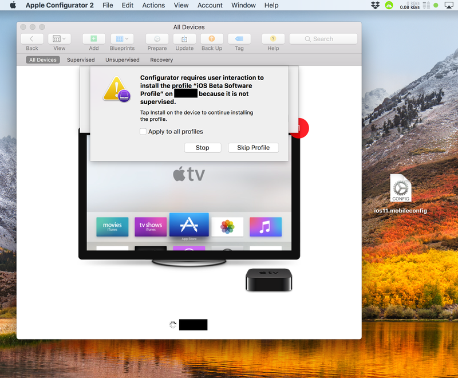Open the Edit menu
Viewport: 458px width, 378px height.
pos(128,5)
